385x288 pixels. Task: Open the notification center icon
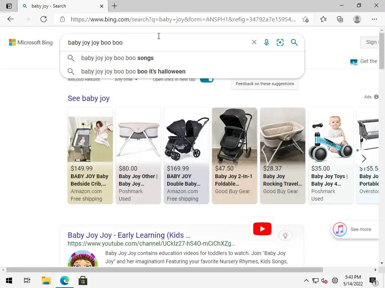tap(373, 280)
